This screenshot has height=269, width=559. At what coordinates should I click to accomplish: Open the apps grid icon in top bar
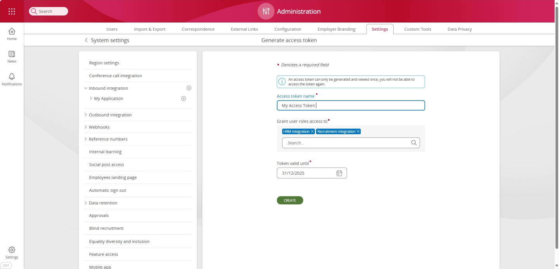[11, 11]
